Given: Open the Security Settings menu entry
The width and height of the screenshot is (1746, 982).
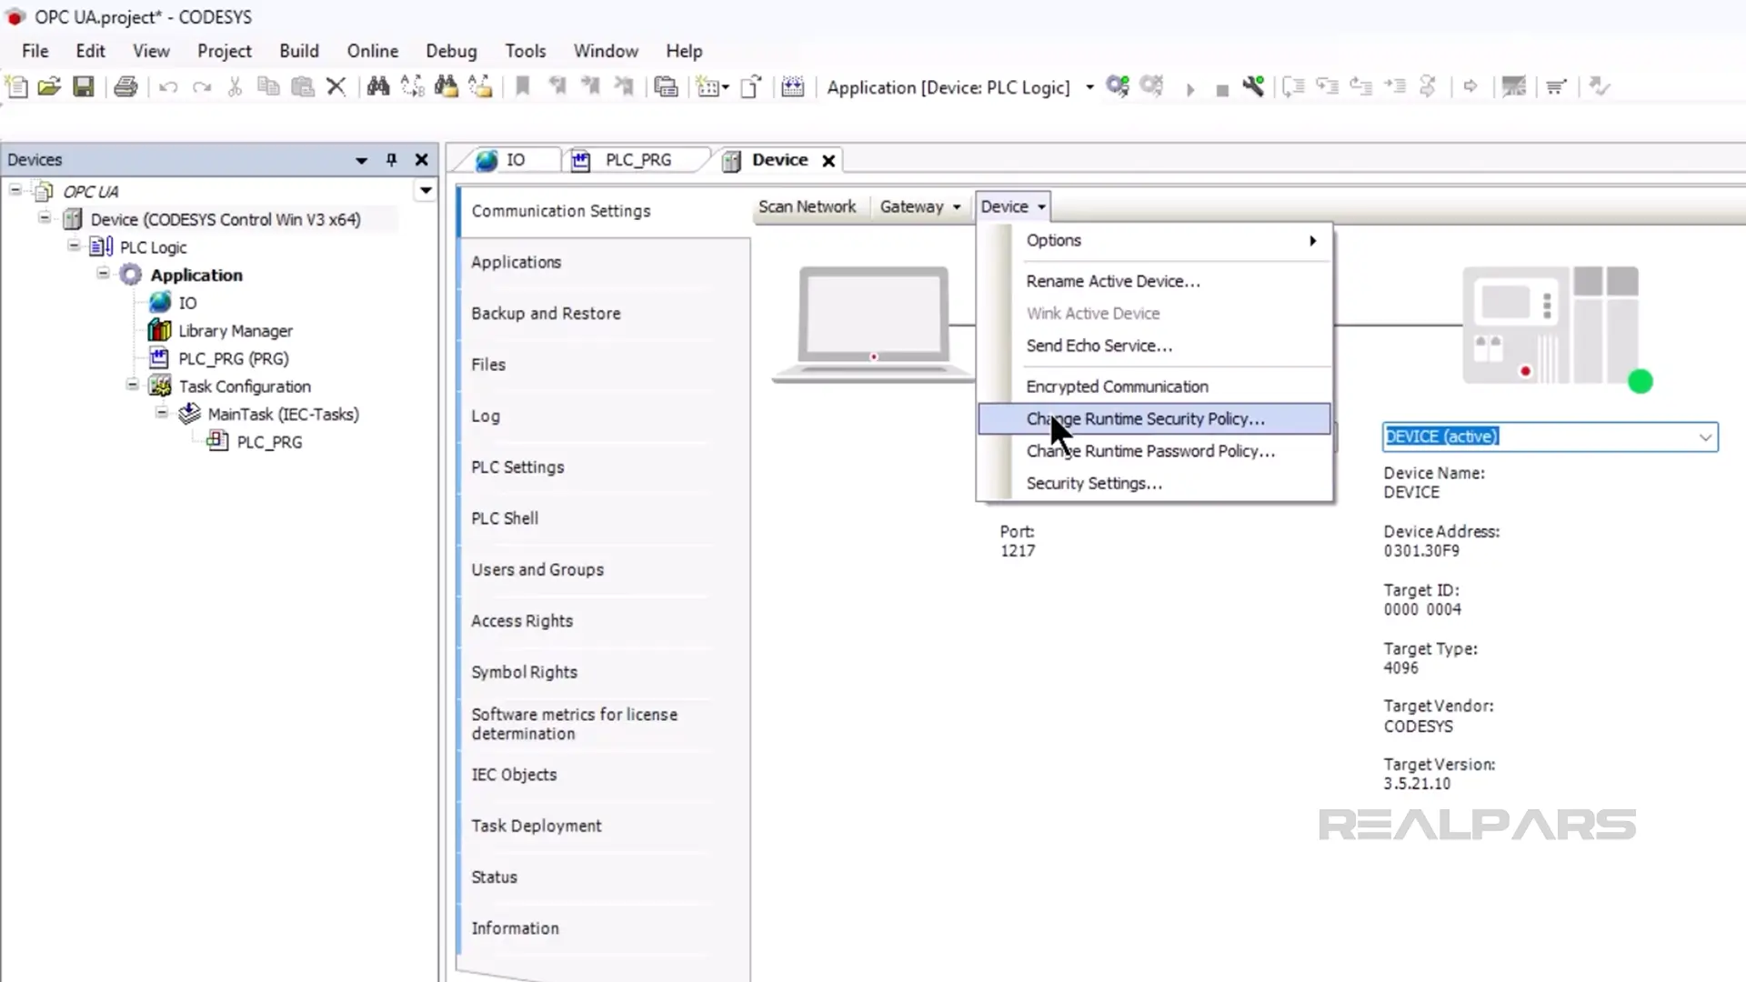Looking at the screenshot, I should pos(1093,484).
